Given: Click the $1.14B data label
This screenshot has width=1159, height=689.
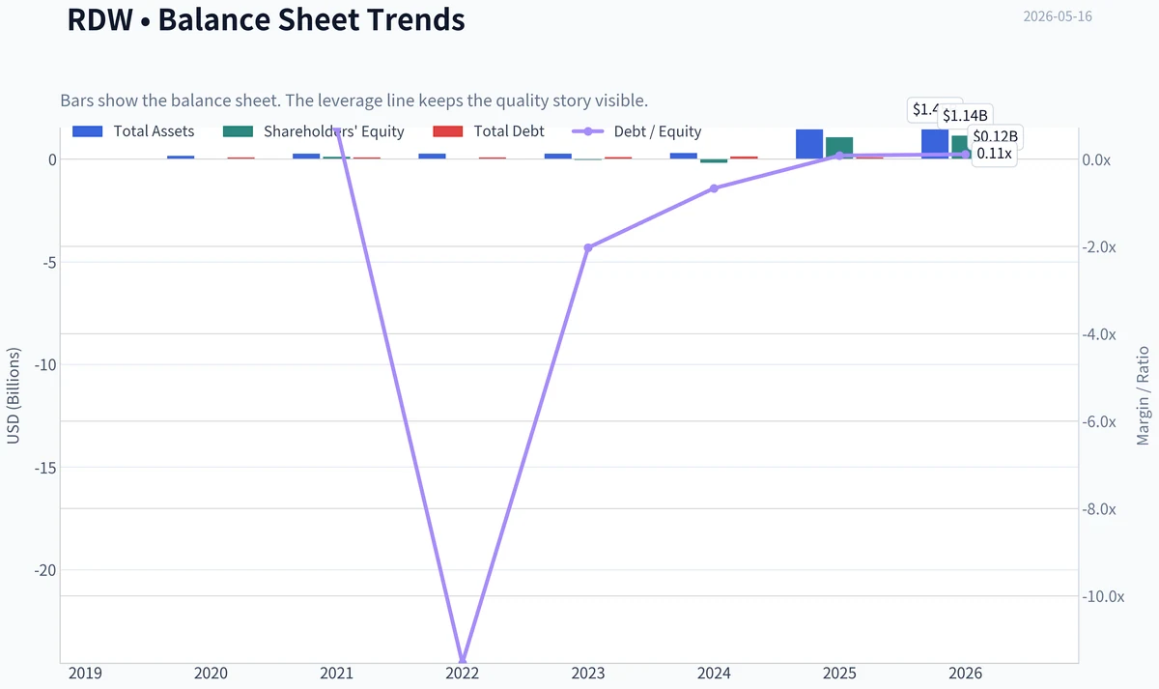Looking at the screenshot, I should point(966,116).
